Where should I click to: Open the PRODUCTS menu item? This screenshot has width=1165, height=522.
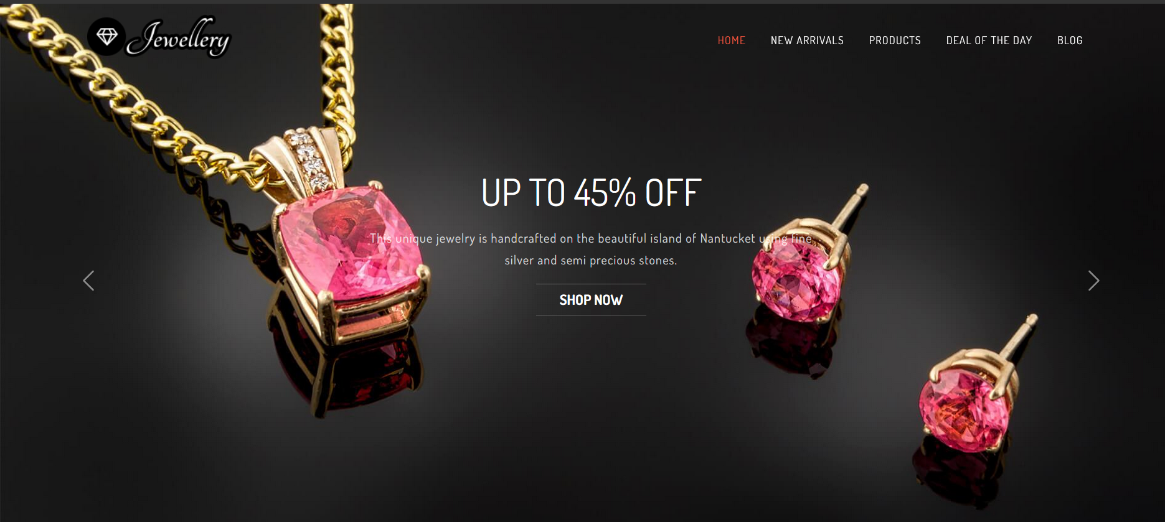(x=895, y=40)
